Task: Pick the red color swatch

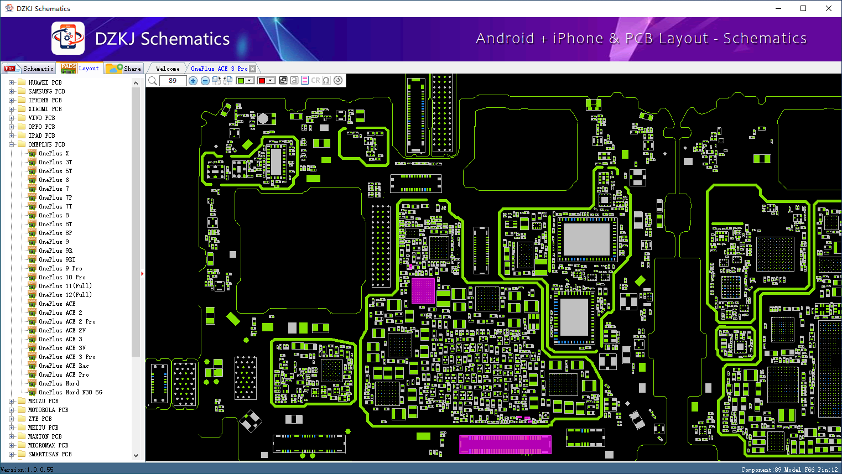Action: [262, 81]
